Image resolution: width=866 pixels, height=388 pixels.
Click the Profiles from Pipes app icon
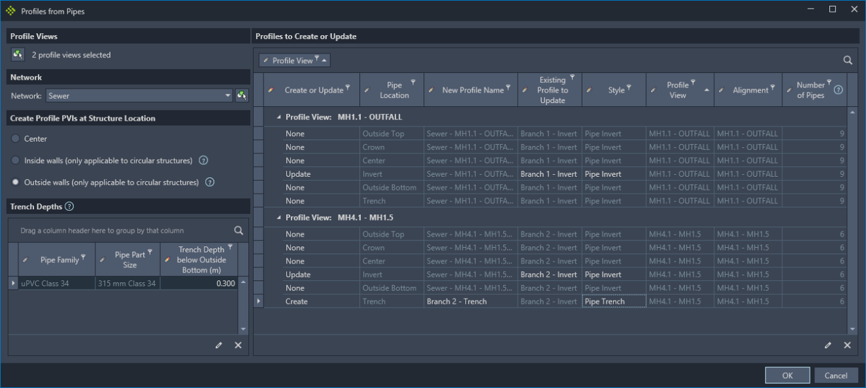(10, 11)
